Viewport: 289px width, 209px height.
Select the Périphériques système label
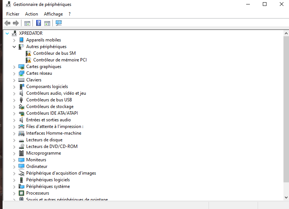coord(48,186)
